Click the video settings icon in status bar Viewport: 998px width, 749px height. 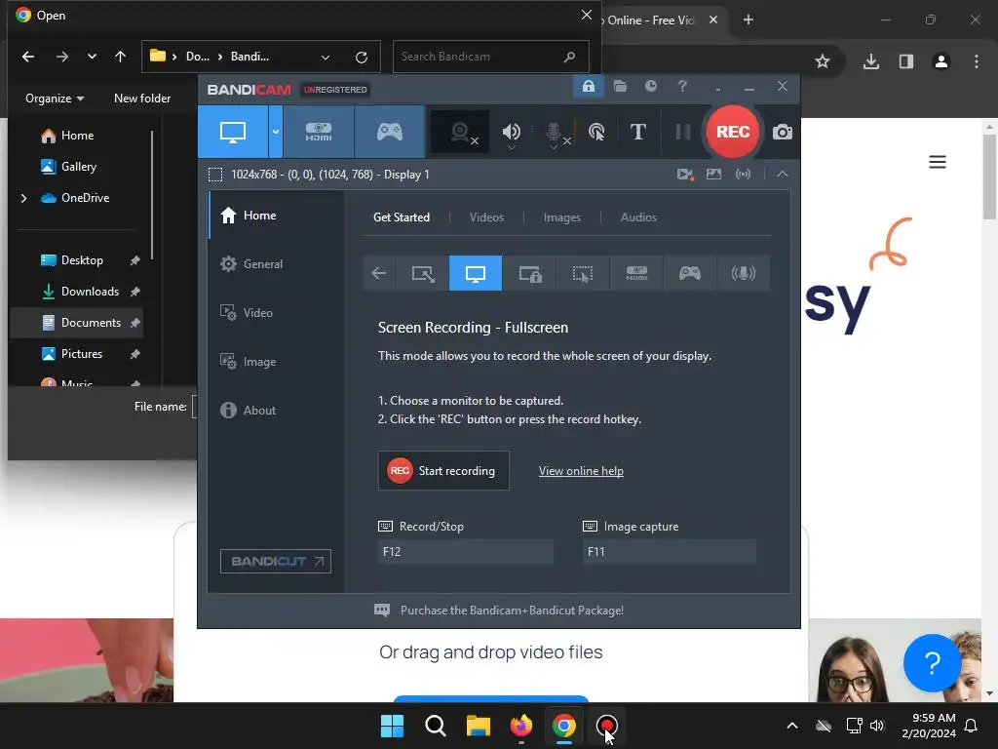(x=685, y=174)
